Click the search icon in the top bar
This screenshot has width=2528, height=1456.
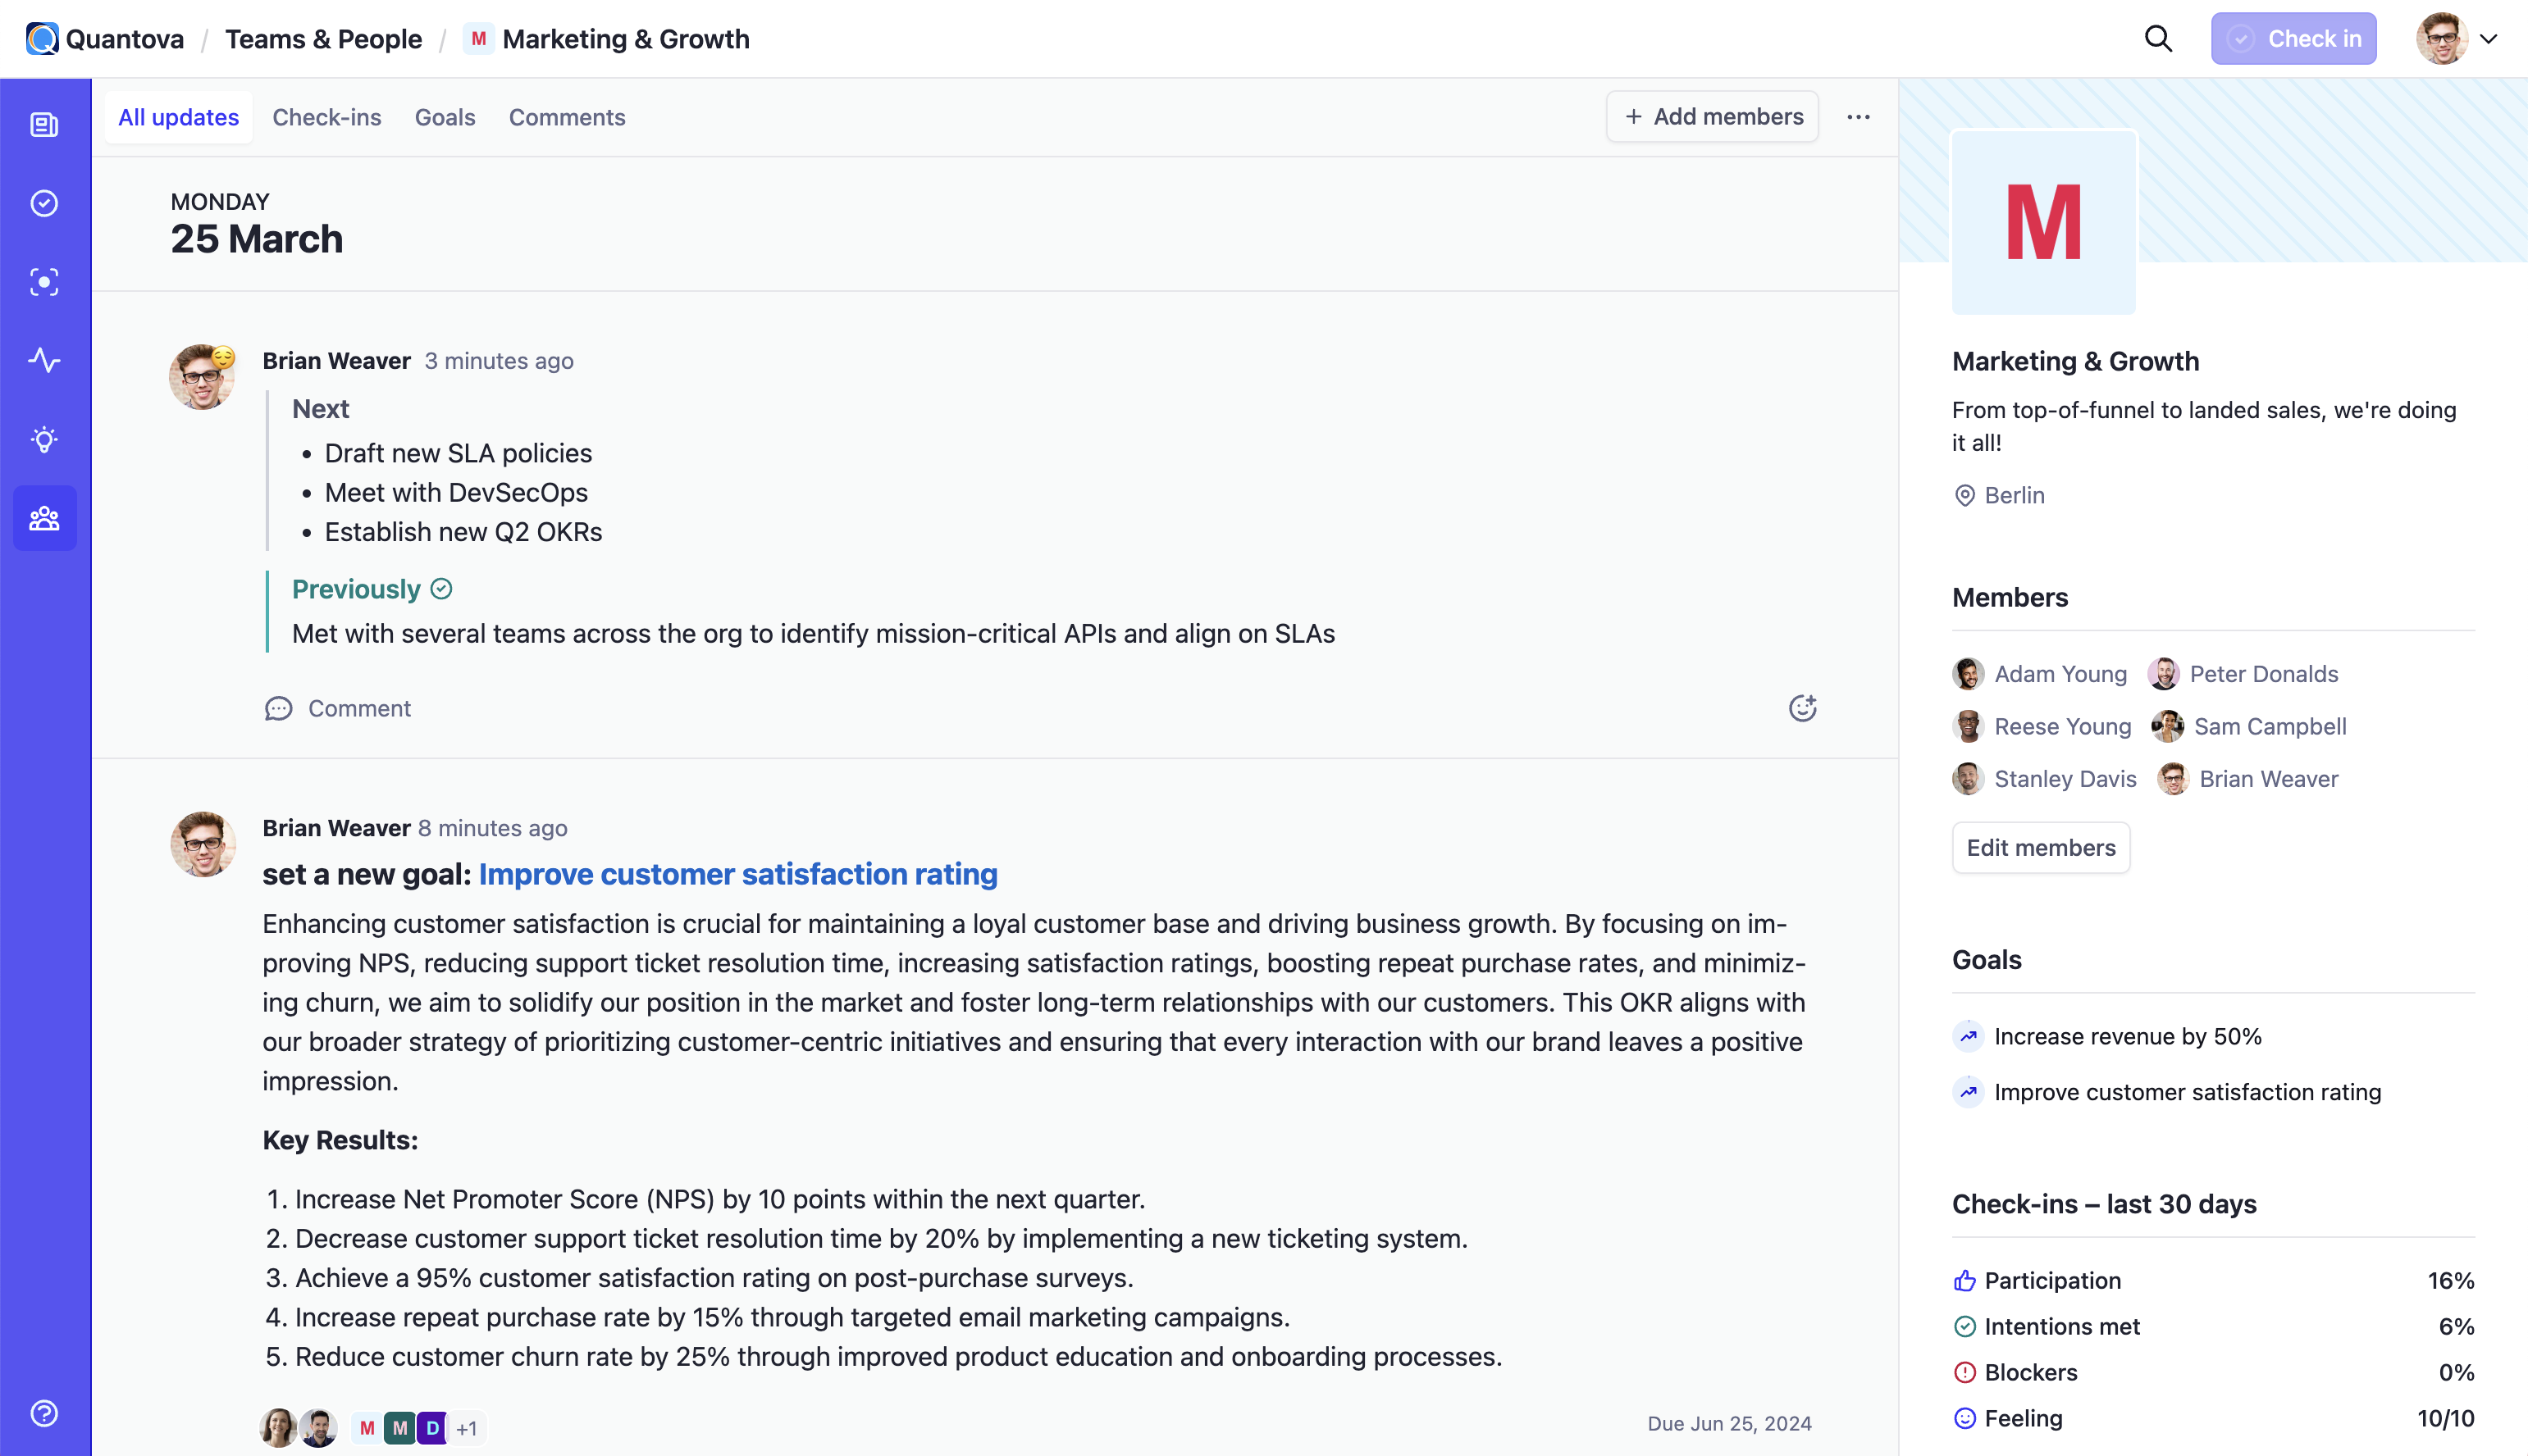2158,39
